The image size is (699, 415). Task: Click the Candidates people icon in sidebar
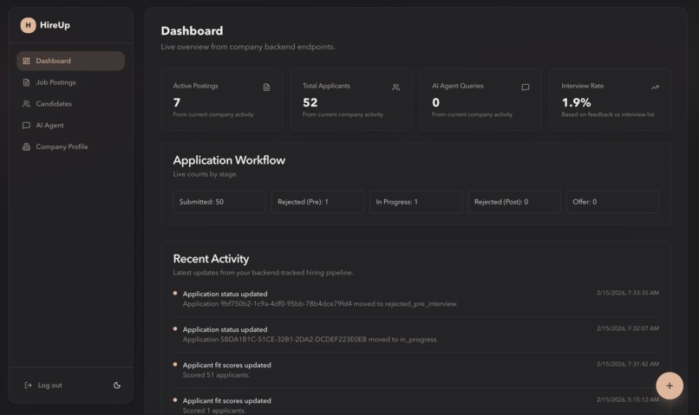point(26,104)
